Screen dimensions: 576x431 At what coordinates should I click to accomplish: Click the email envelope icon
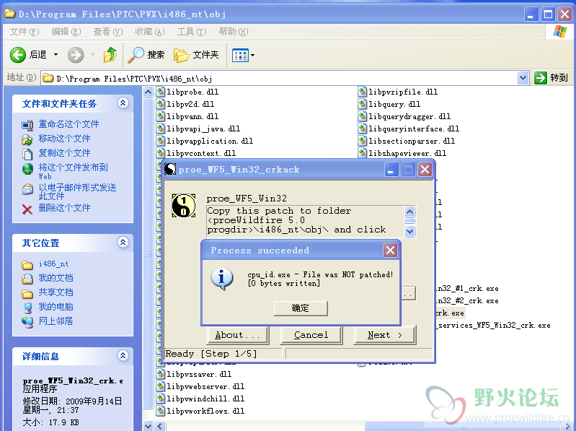click(27, 189)
